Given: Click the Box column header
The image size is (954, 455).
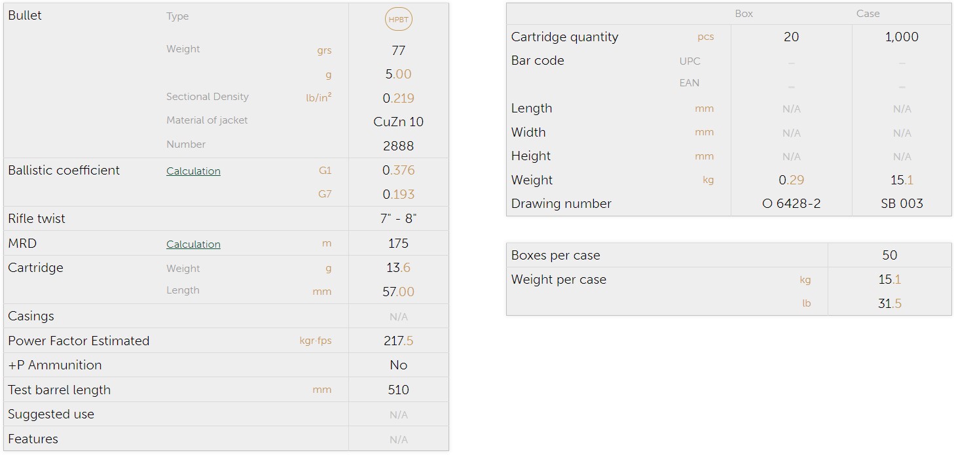Looking at the screenshot, I should coord(744,14).
